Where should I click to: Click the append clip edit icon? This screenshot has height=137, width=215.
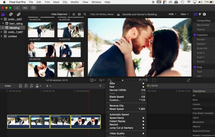[x=31, y=86]
